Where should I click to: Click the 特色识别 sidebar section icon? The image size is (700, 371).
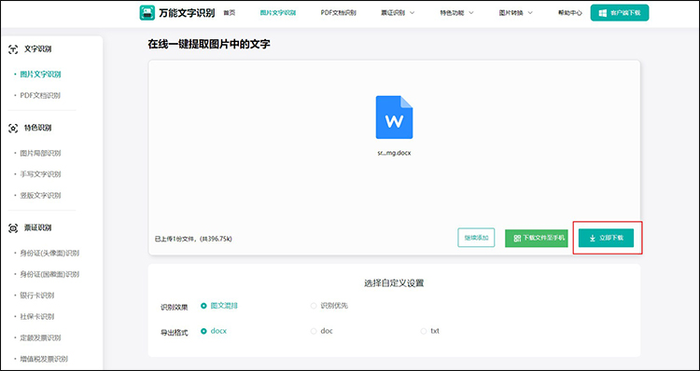click(x=13, y=129)
